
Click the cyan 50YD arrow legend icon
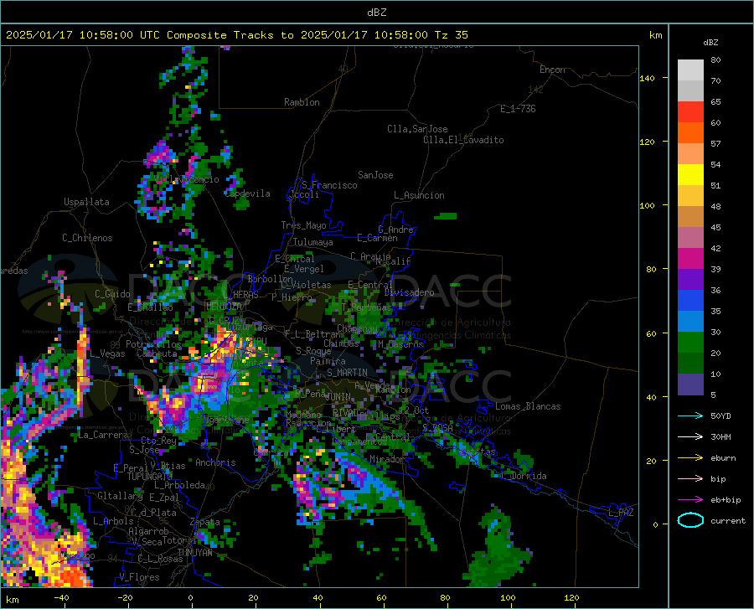690,415
